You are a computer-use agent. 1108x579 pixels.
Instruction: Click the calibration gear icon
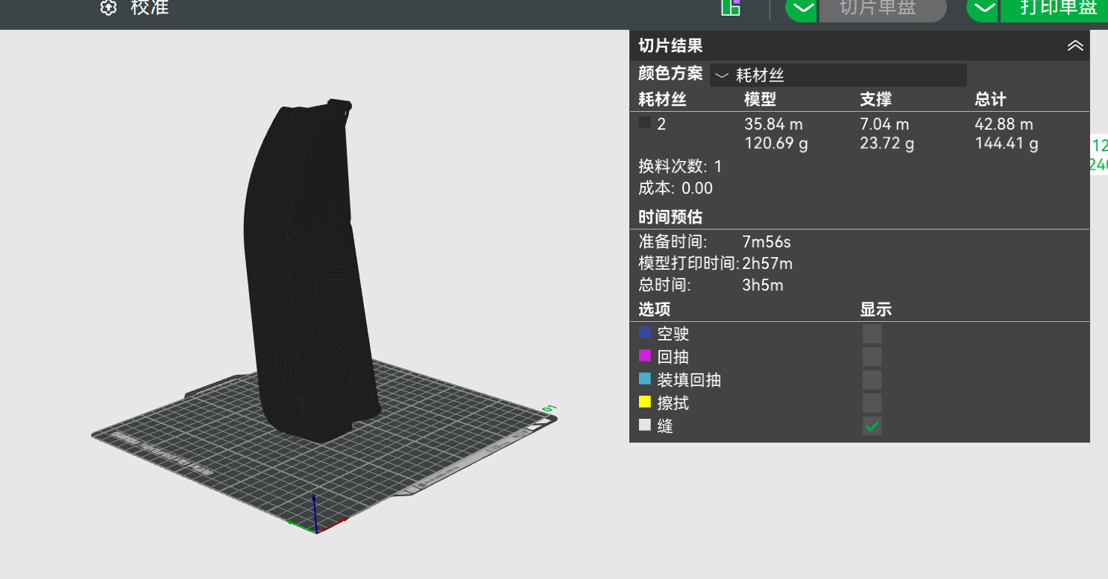109,8
